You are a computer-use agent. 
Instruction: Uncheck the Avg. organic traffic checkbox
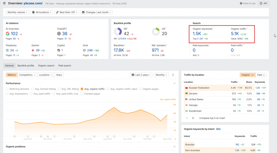pos(82,89)
